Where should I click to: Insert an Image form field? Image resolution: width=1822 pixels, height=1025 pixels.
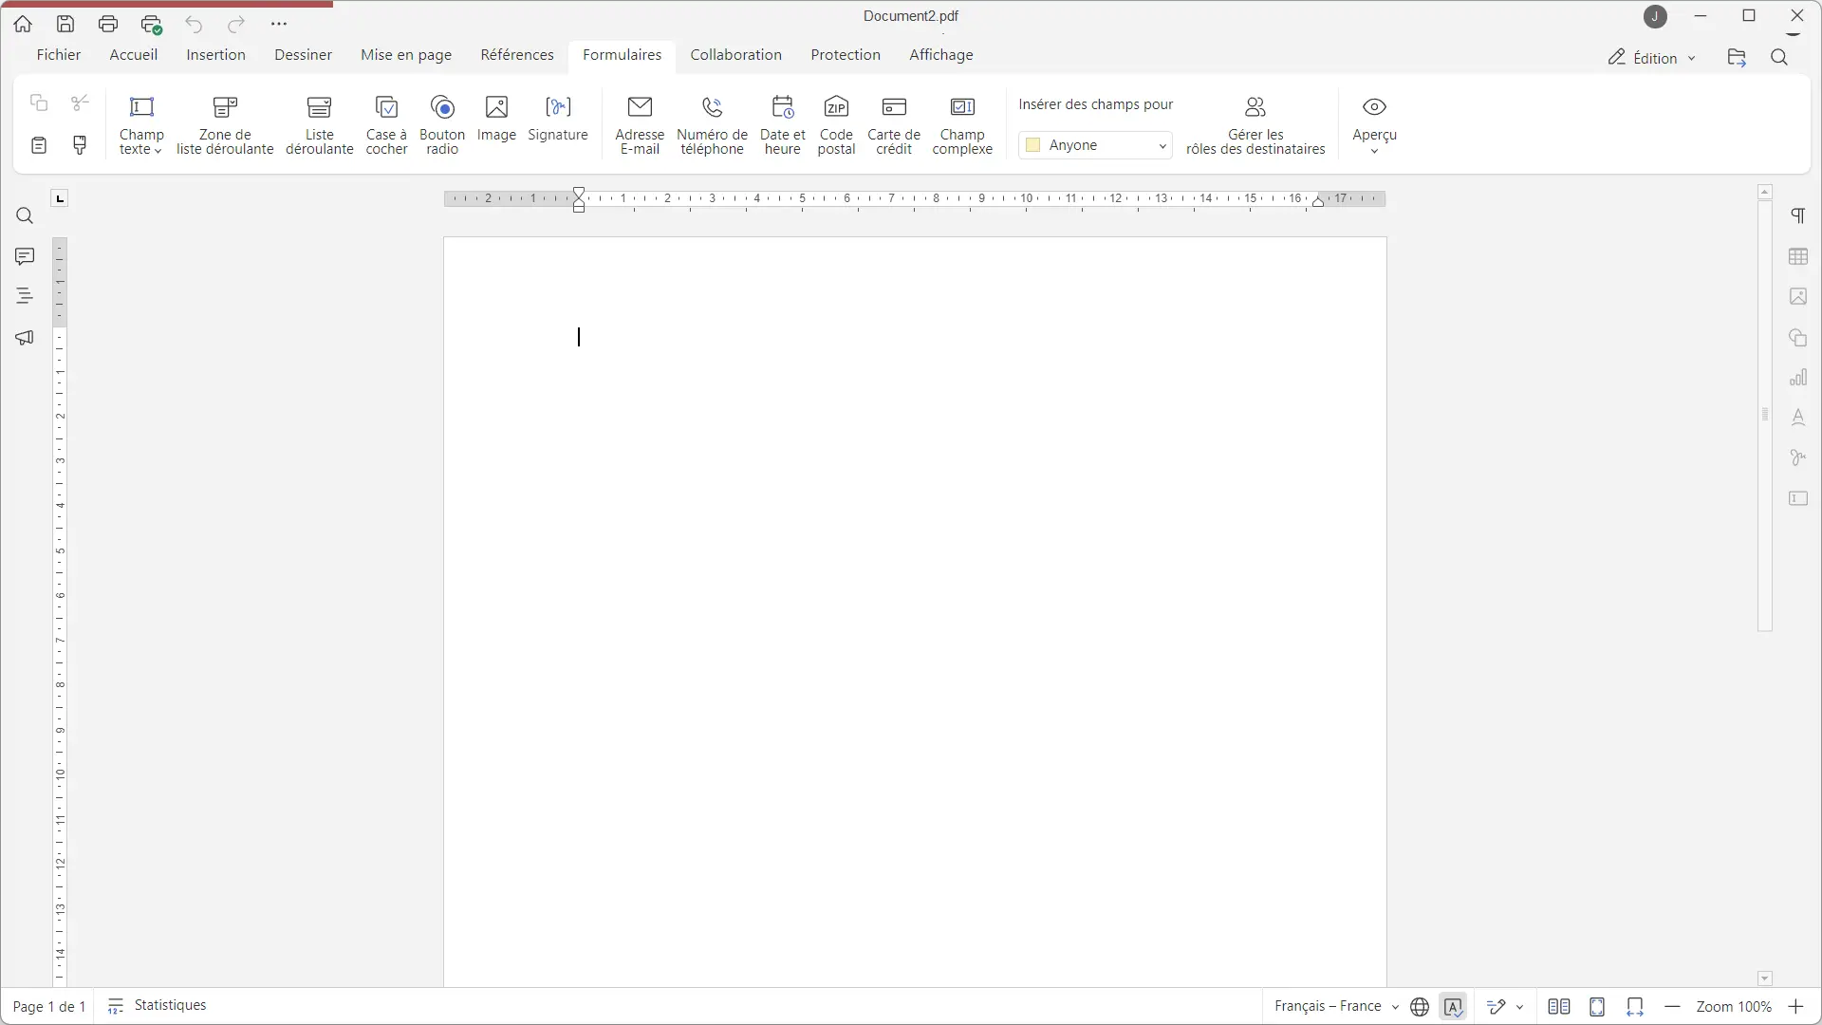click(496, 119)
